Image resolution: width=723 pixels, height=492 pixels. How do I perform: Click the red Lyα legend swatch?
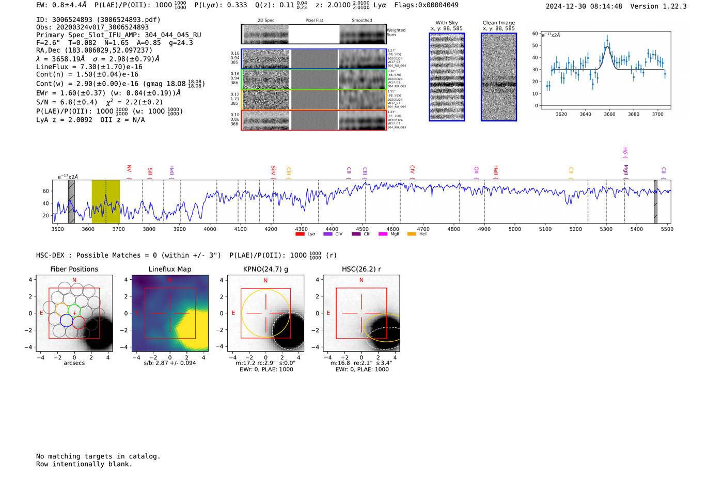click(x=300, y=234)
